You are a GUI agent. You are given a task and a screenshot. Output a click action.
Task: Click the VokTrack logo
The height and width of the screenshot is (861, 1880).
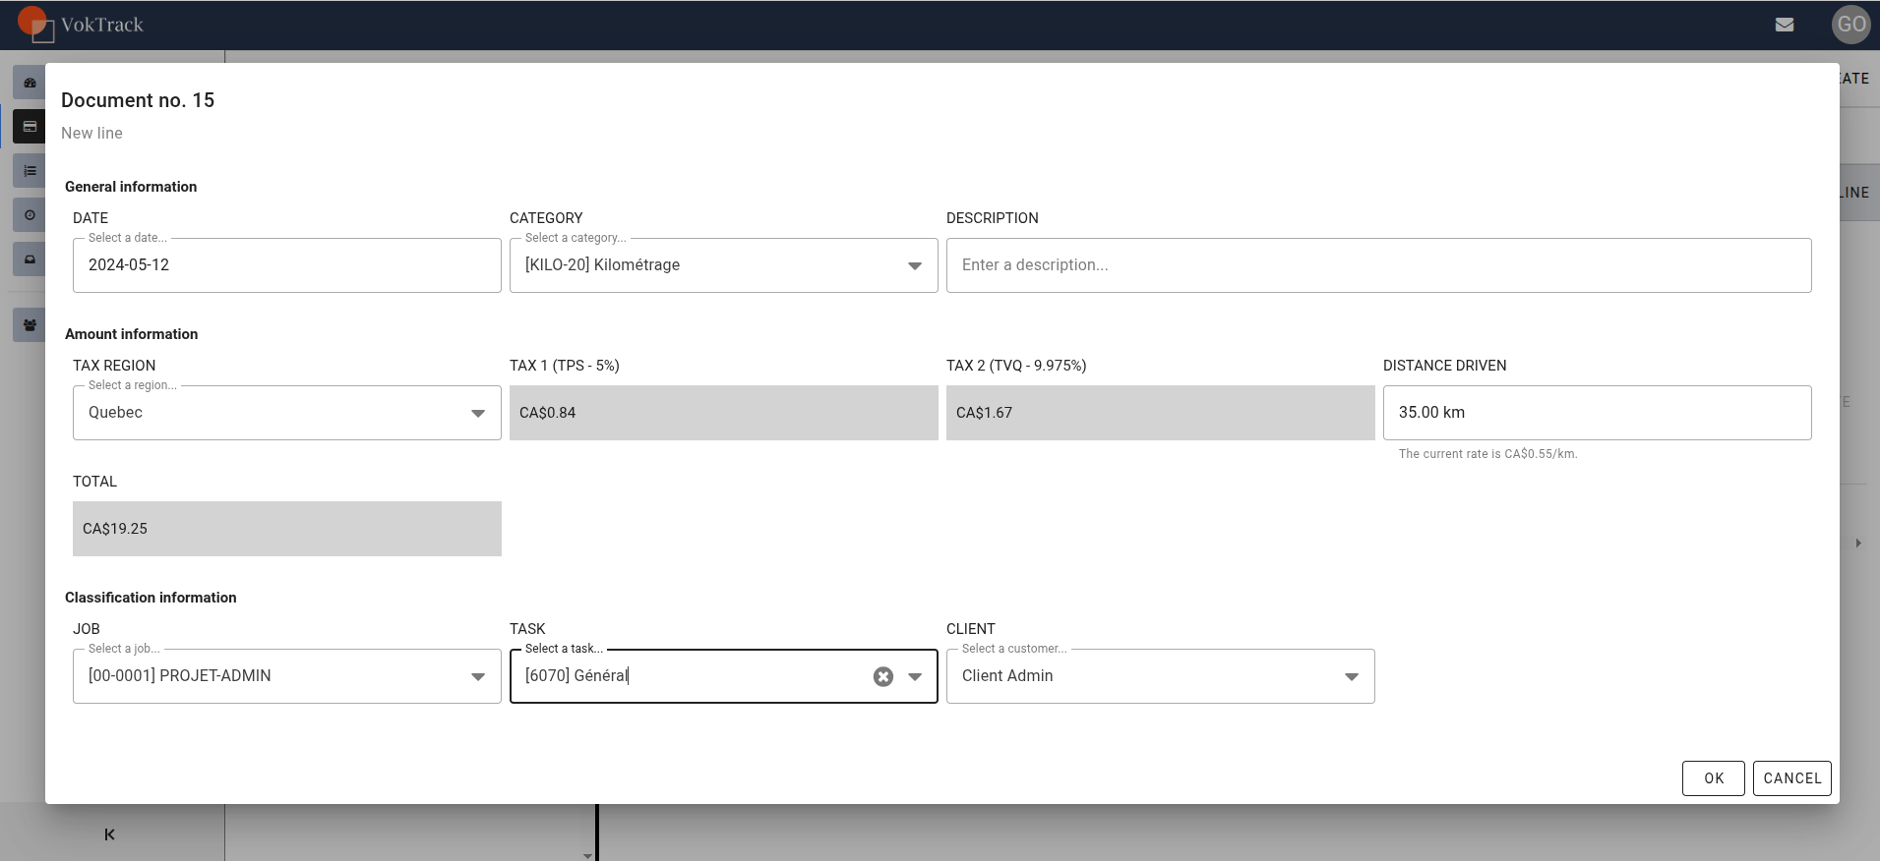click(x=81, y=25)
